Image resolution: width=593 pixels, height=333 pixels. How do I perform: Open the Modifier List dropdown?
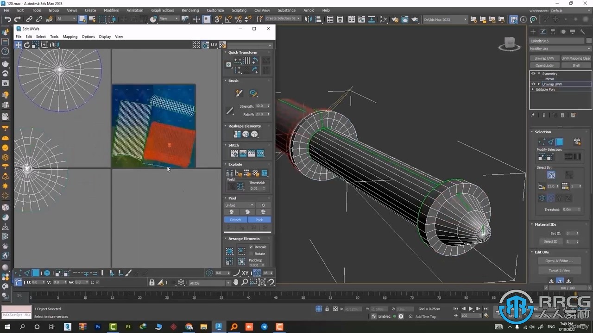pos(561,49)
